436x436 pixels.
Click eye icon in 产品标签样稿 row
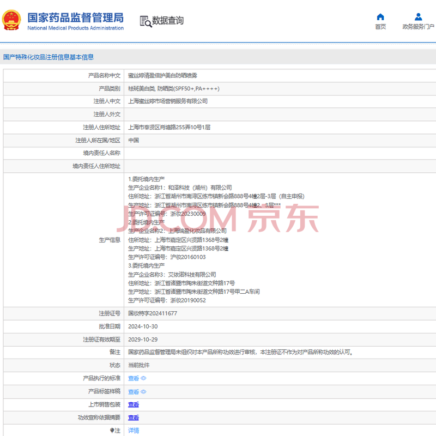pyautogui.click(x=144, y=392)
